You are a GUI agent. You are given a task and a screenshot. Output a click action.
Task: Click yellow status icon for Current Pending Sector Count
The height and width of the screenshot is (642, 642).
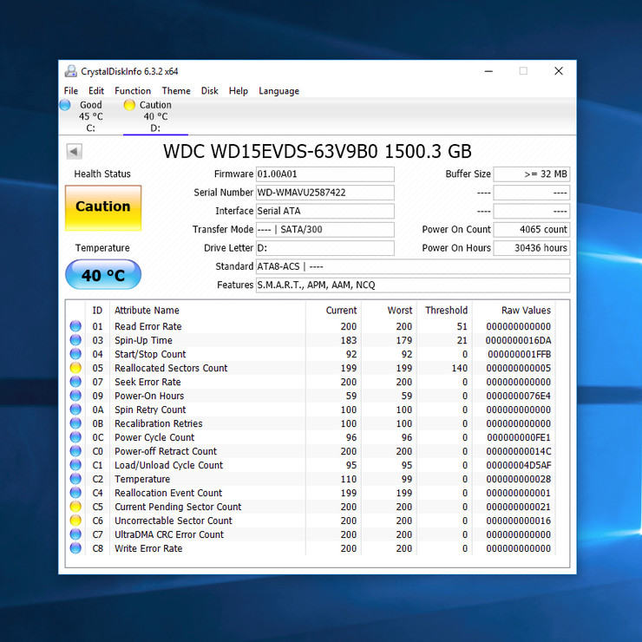coord(75,507)
